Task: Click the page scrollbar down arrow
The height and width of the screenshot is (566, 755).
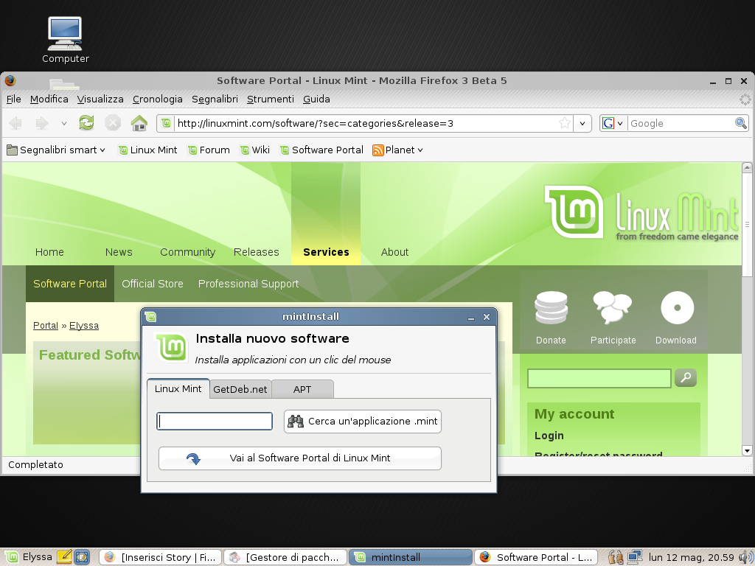Action: (x=747, y=450)
